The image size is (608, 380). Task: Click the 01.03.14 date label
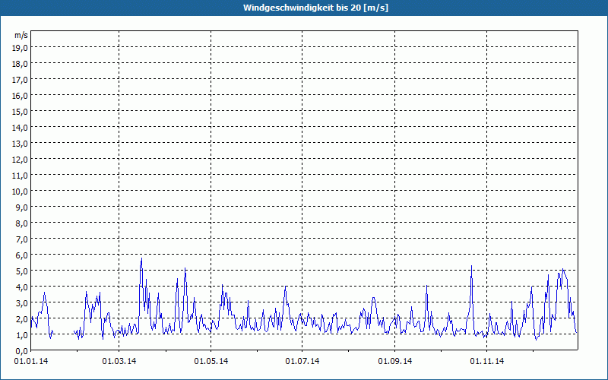click(x=119, y=362)
